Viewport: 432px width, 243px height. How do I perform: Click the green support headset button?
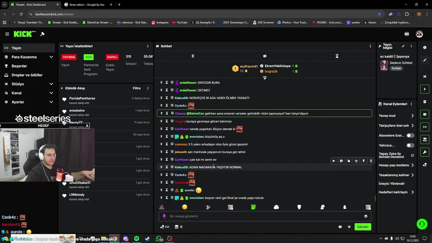[x=422, y=224]
